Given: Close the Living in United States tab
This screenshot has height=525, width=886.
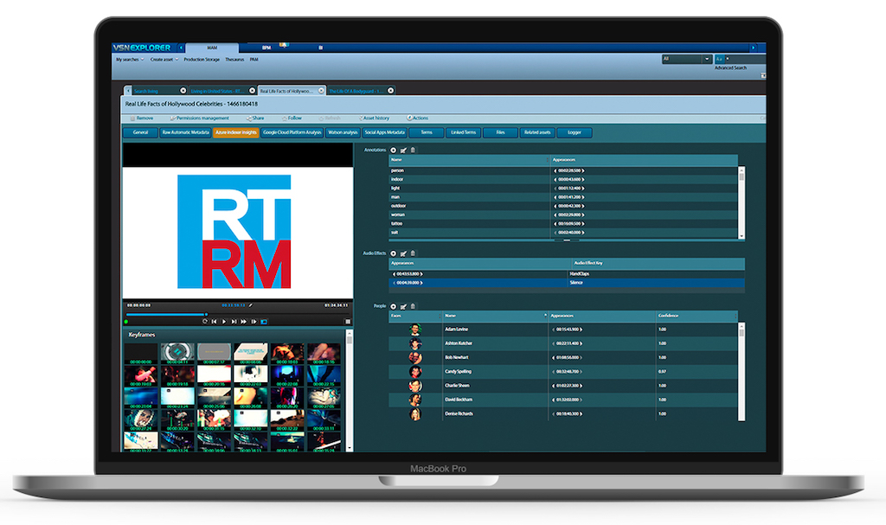Looking at the screenshot, I should tap(252, 91).
